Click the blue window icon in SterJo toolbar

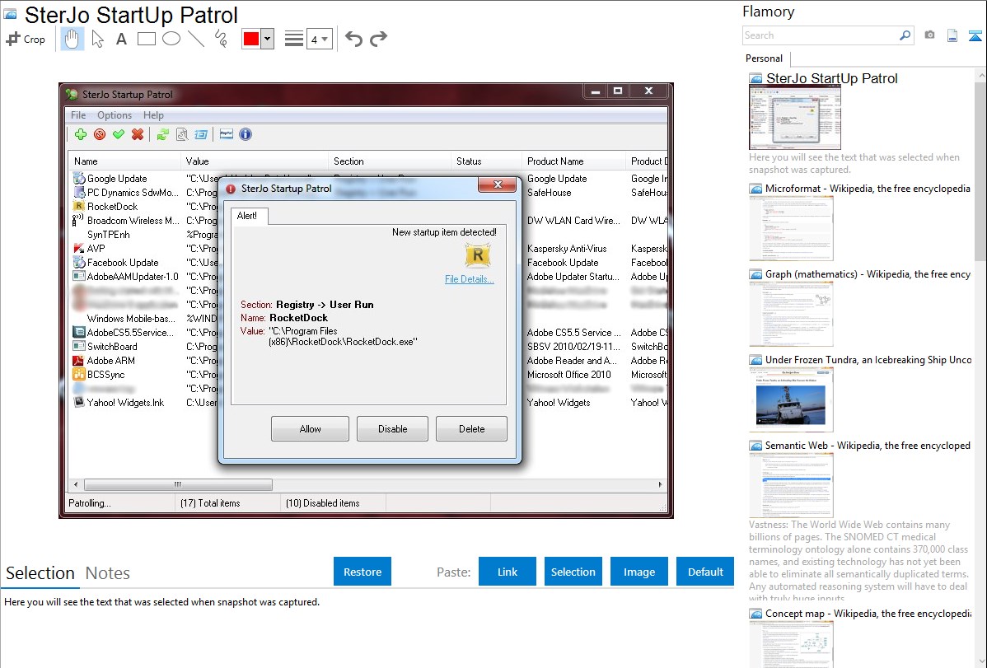pyautogui.click(x=201, y=134)
